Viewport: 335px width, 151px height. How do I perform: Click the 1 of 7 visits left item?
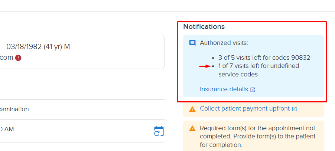click(258, 70)
